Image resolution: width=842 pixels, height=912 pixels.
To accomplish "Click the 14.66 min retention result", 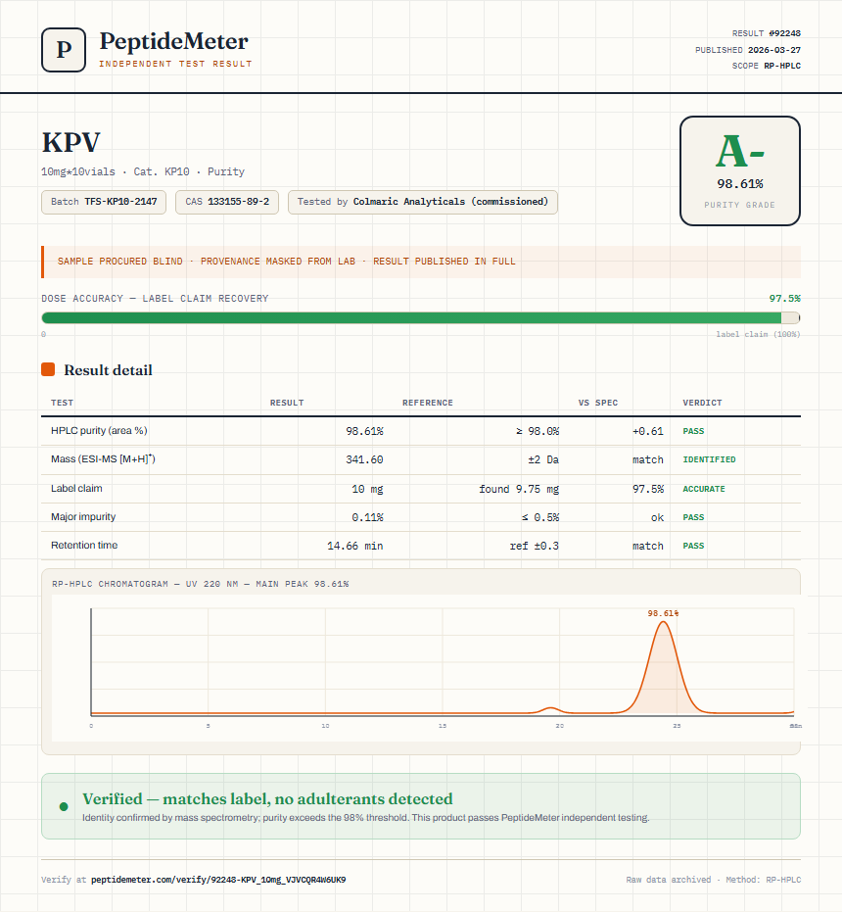I will click(x=354, y=546).
